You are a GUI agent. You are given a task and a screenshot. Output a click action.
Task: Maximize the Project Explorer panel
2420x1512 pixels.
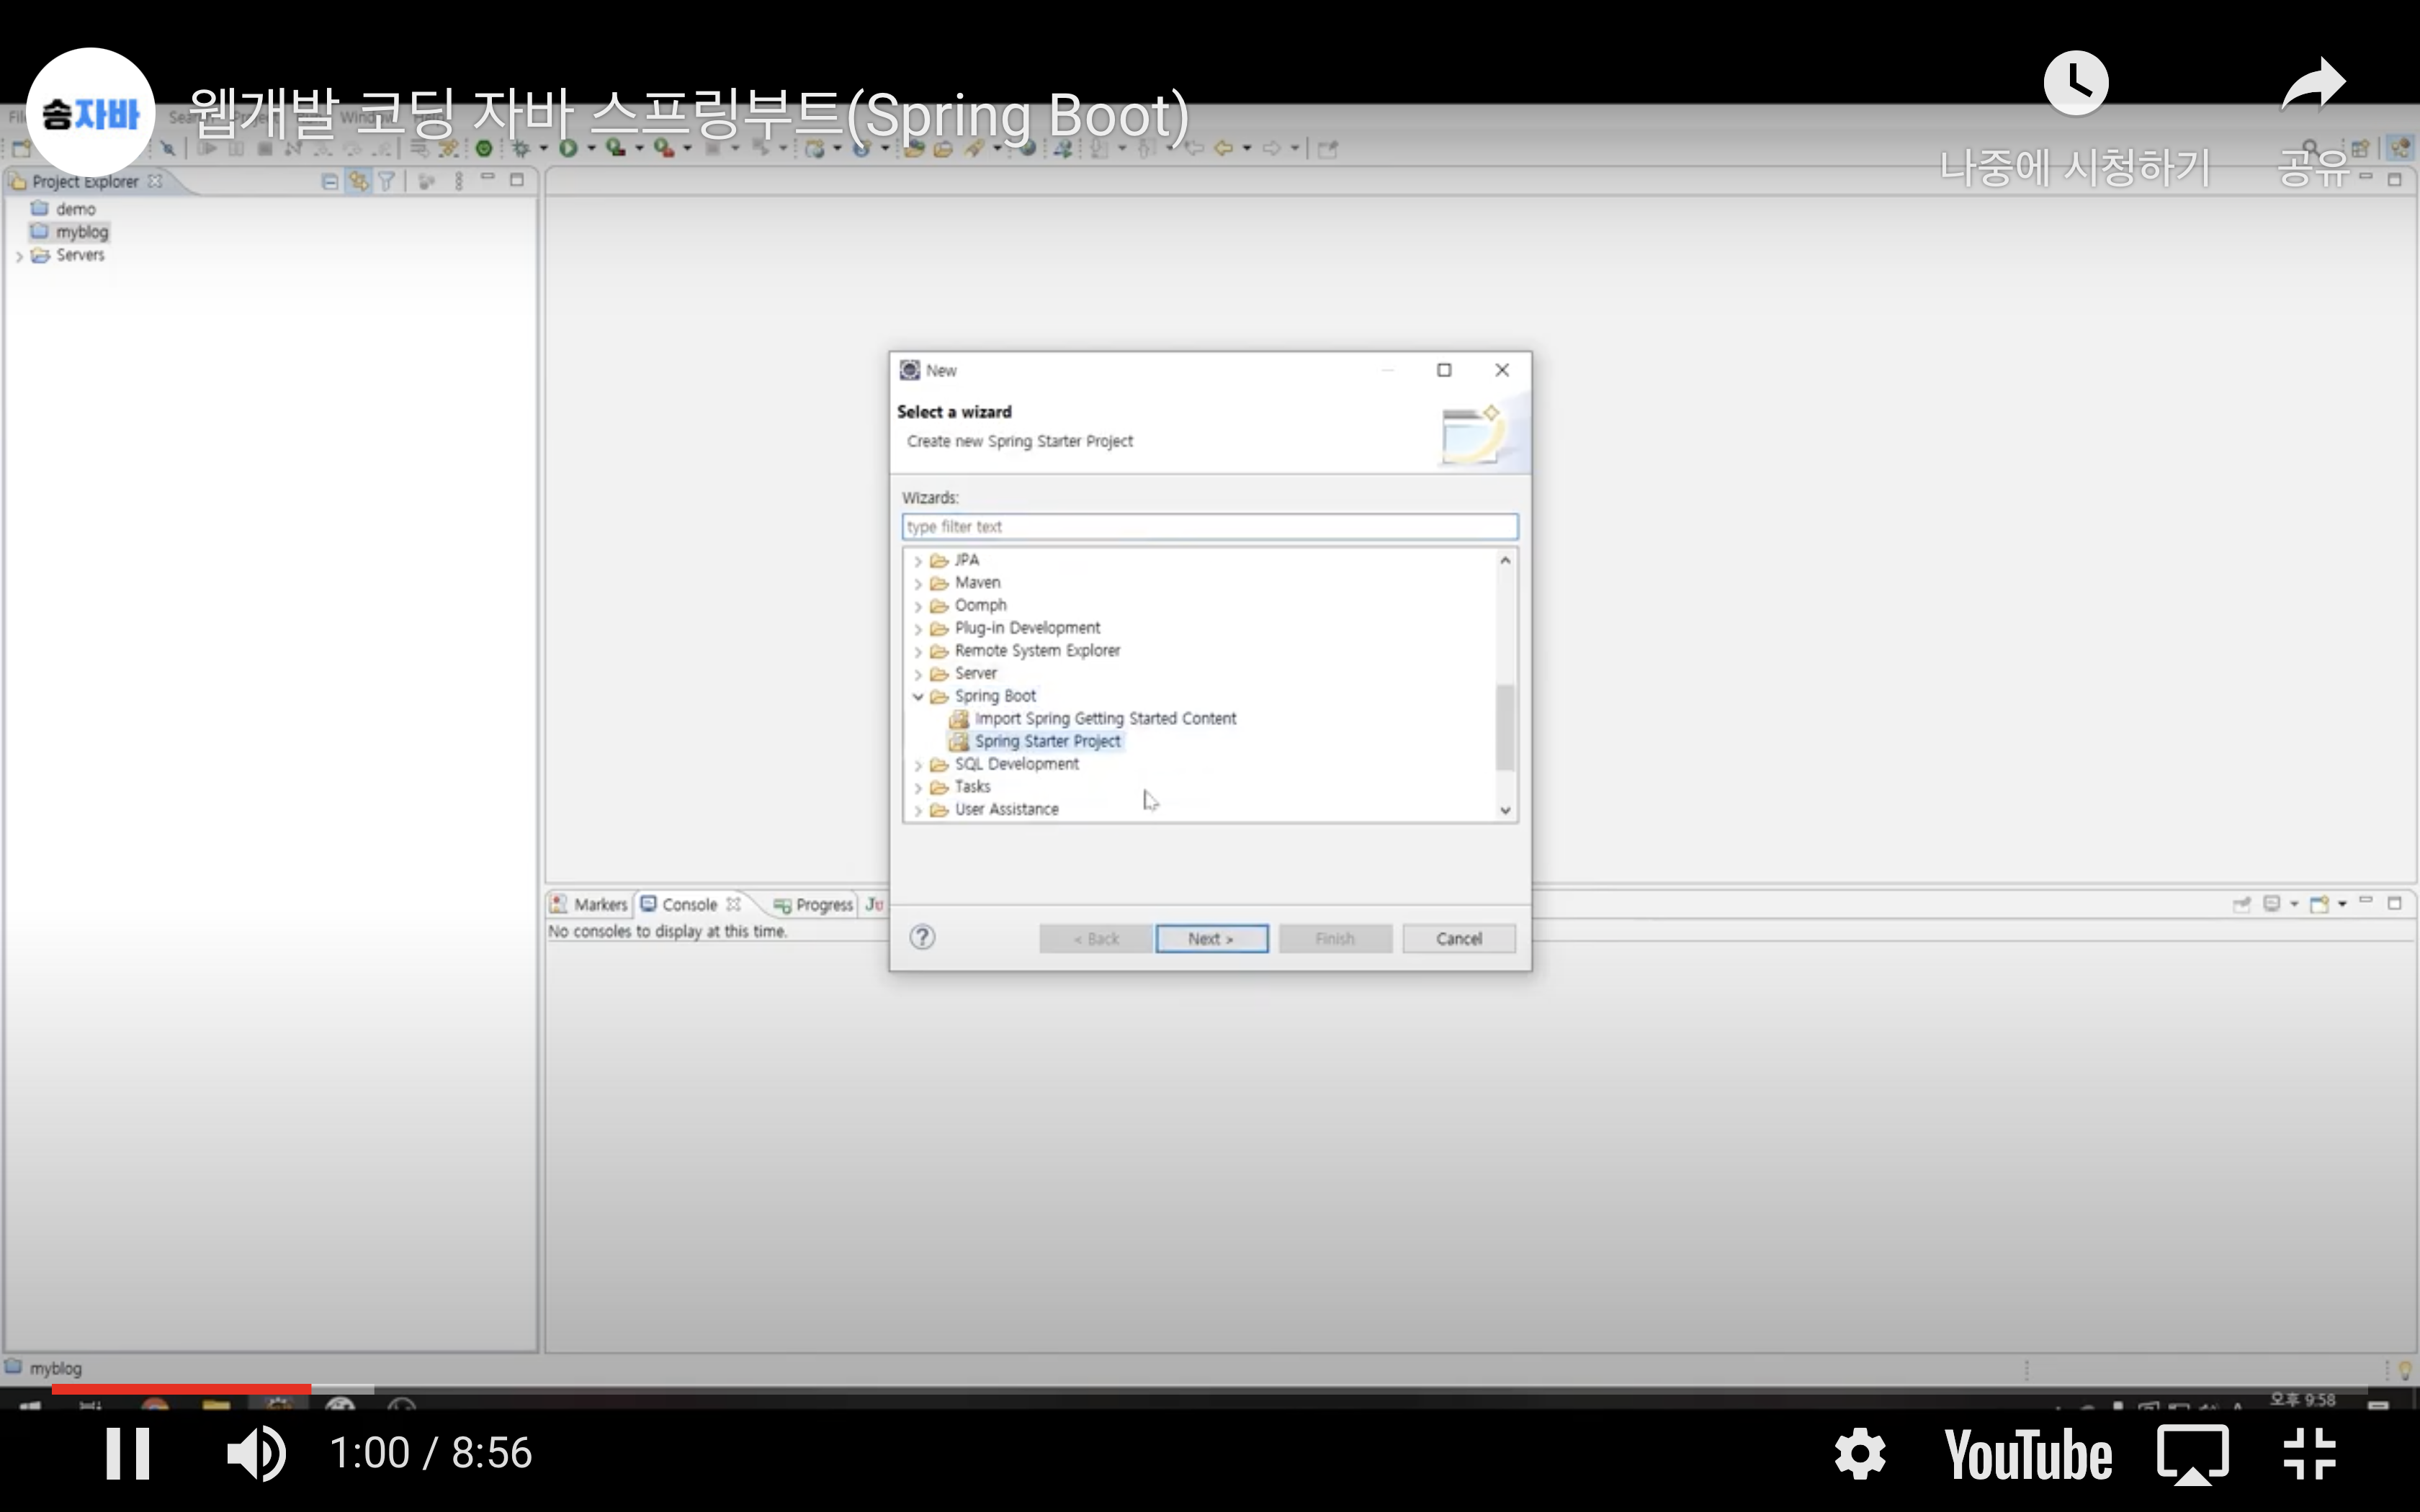517,180
